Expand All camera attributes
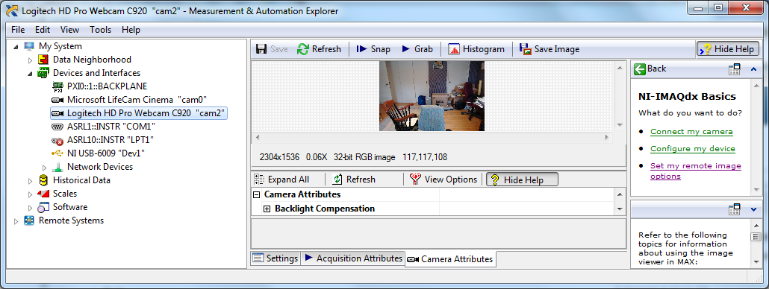769x289 pixels. (x=281, y=180)
